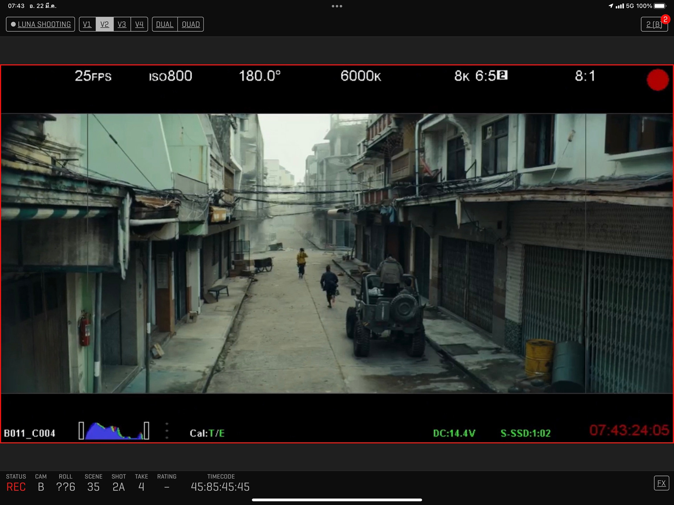The image size is (674, 505).
Task: Switch to V1 video stream
Action: tap(87, 24)
